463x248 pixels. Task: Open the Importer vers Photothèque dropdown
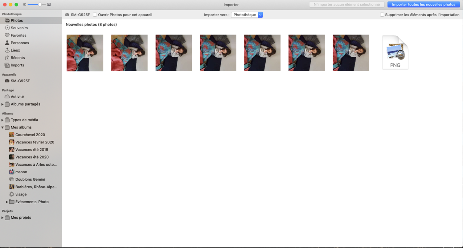247,15
